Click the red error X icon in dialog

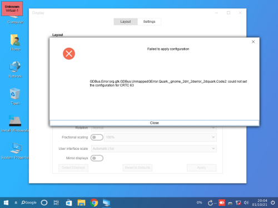click(x=69, y=54)
